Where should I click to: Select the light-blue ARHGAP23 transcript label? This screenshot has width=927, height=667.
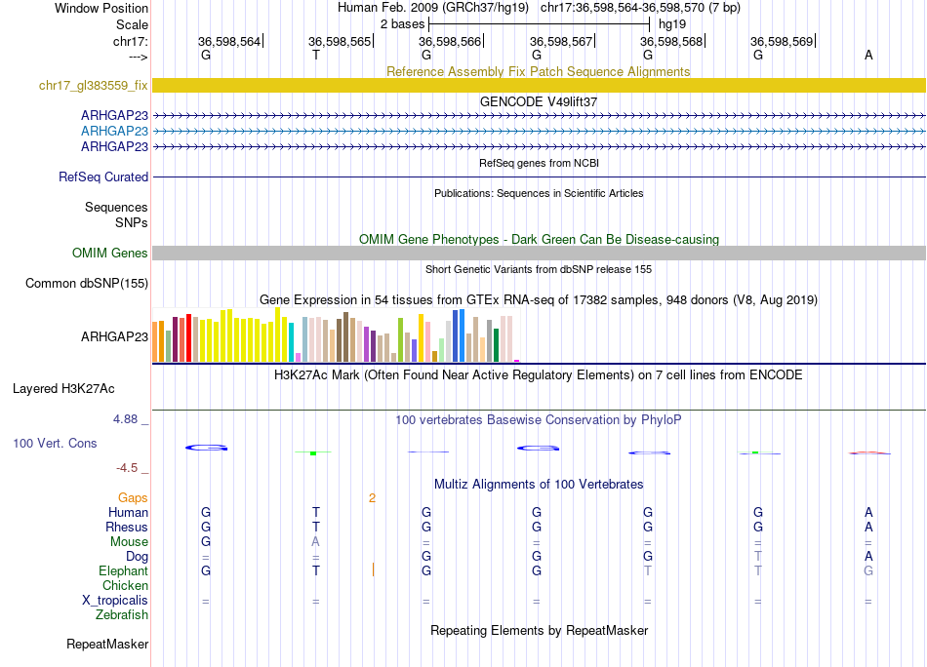coord(114,131)
